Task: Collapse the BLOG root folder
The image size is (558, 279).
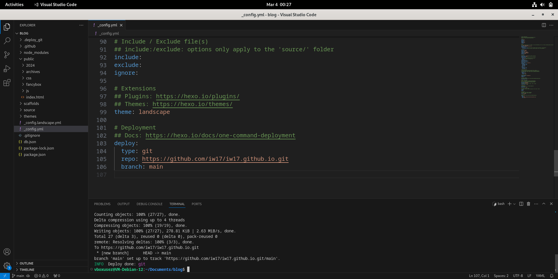Action: coord(51,33)
